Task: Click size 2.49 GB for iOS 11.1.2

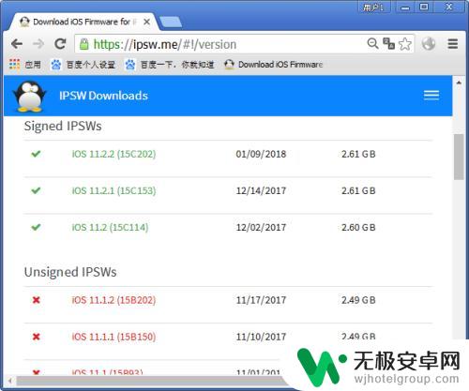Action: (x=358, y=300)
